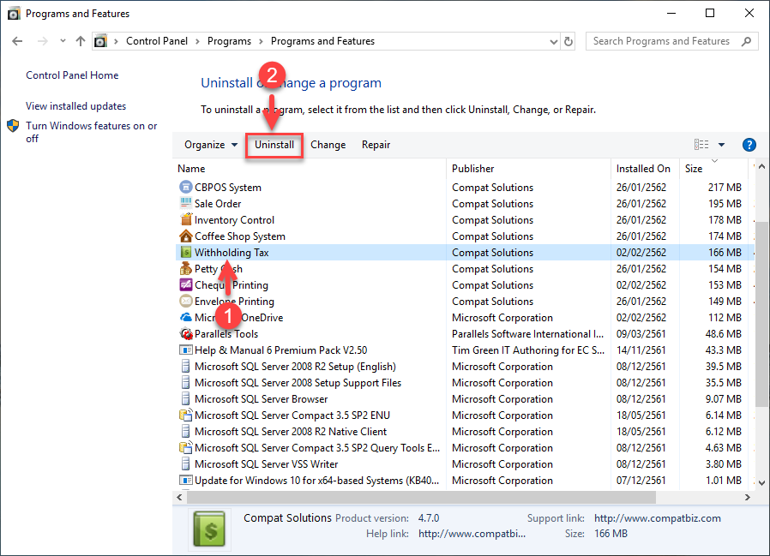Expand the chevron after Control Panel breadcrumb
This screenshot has width=770, height=556.
pyautogui.click(x=197, y=42)
